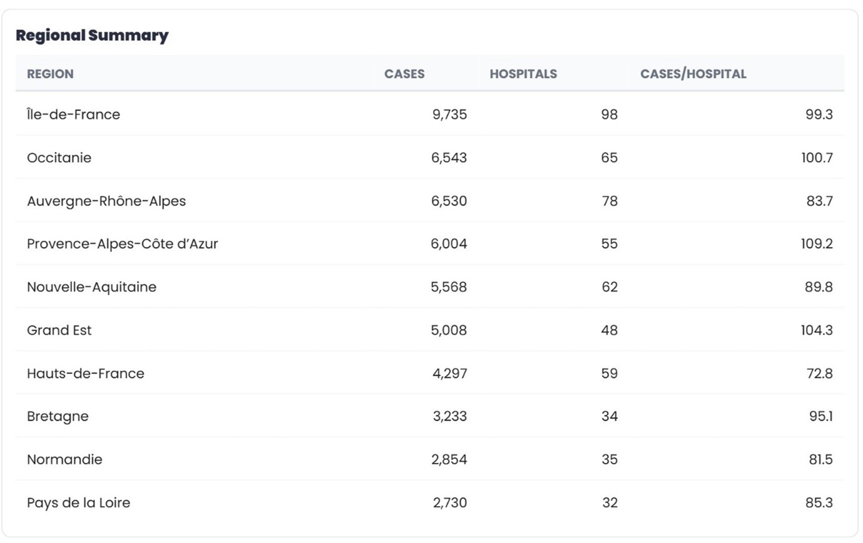Sort by the CASES column header
Image resolution: width=863 pixels, height=543 pixels.
click(x=404, y=74)
